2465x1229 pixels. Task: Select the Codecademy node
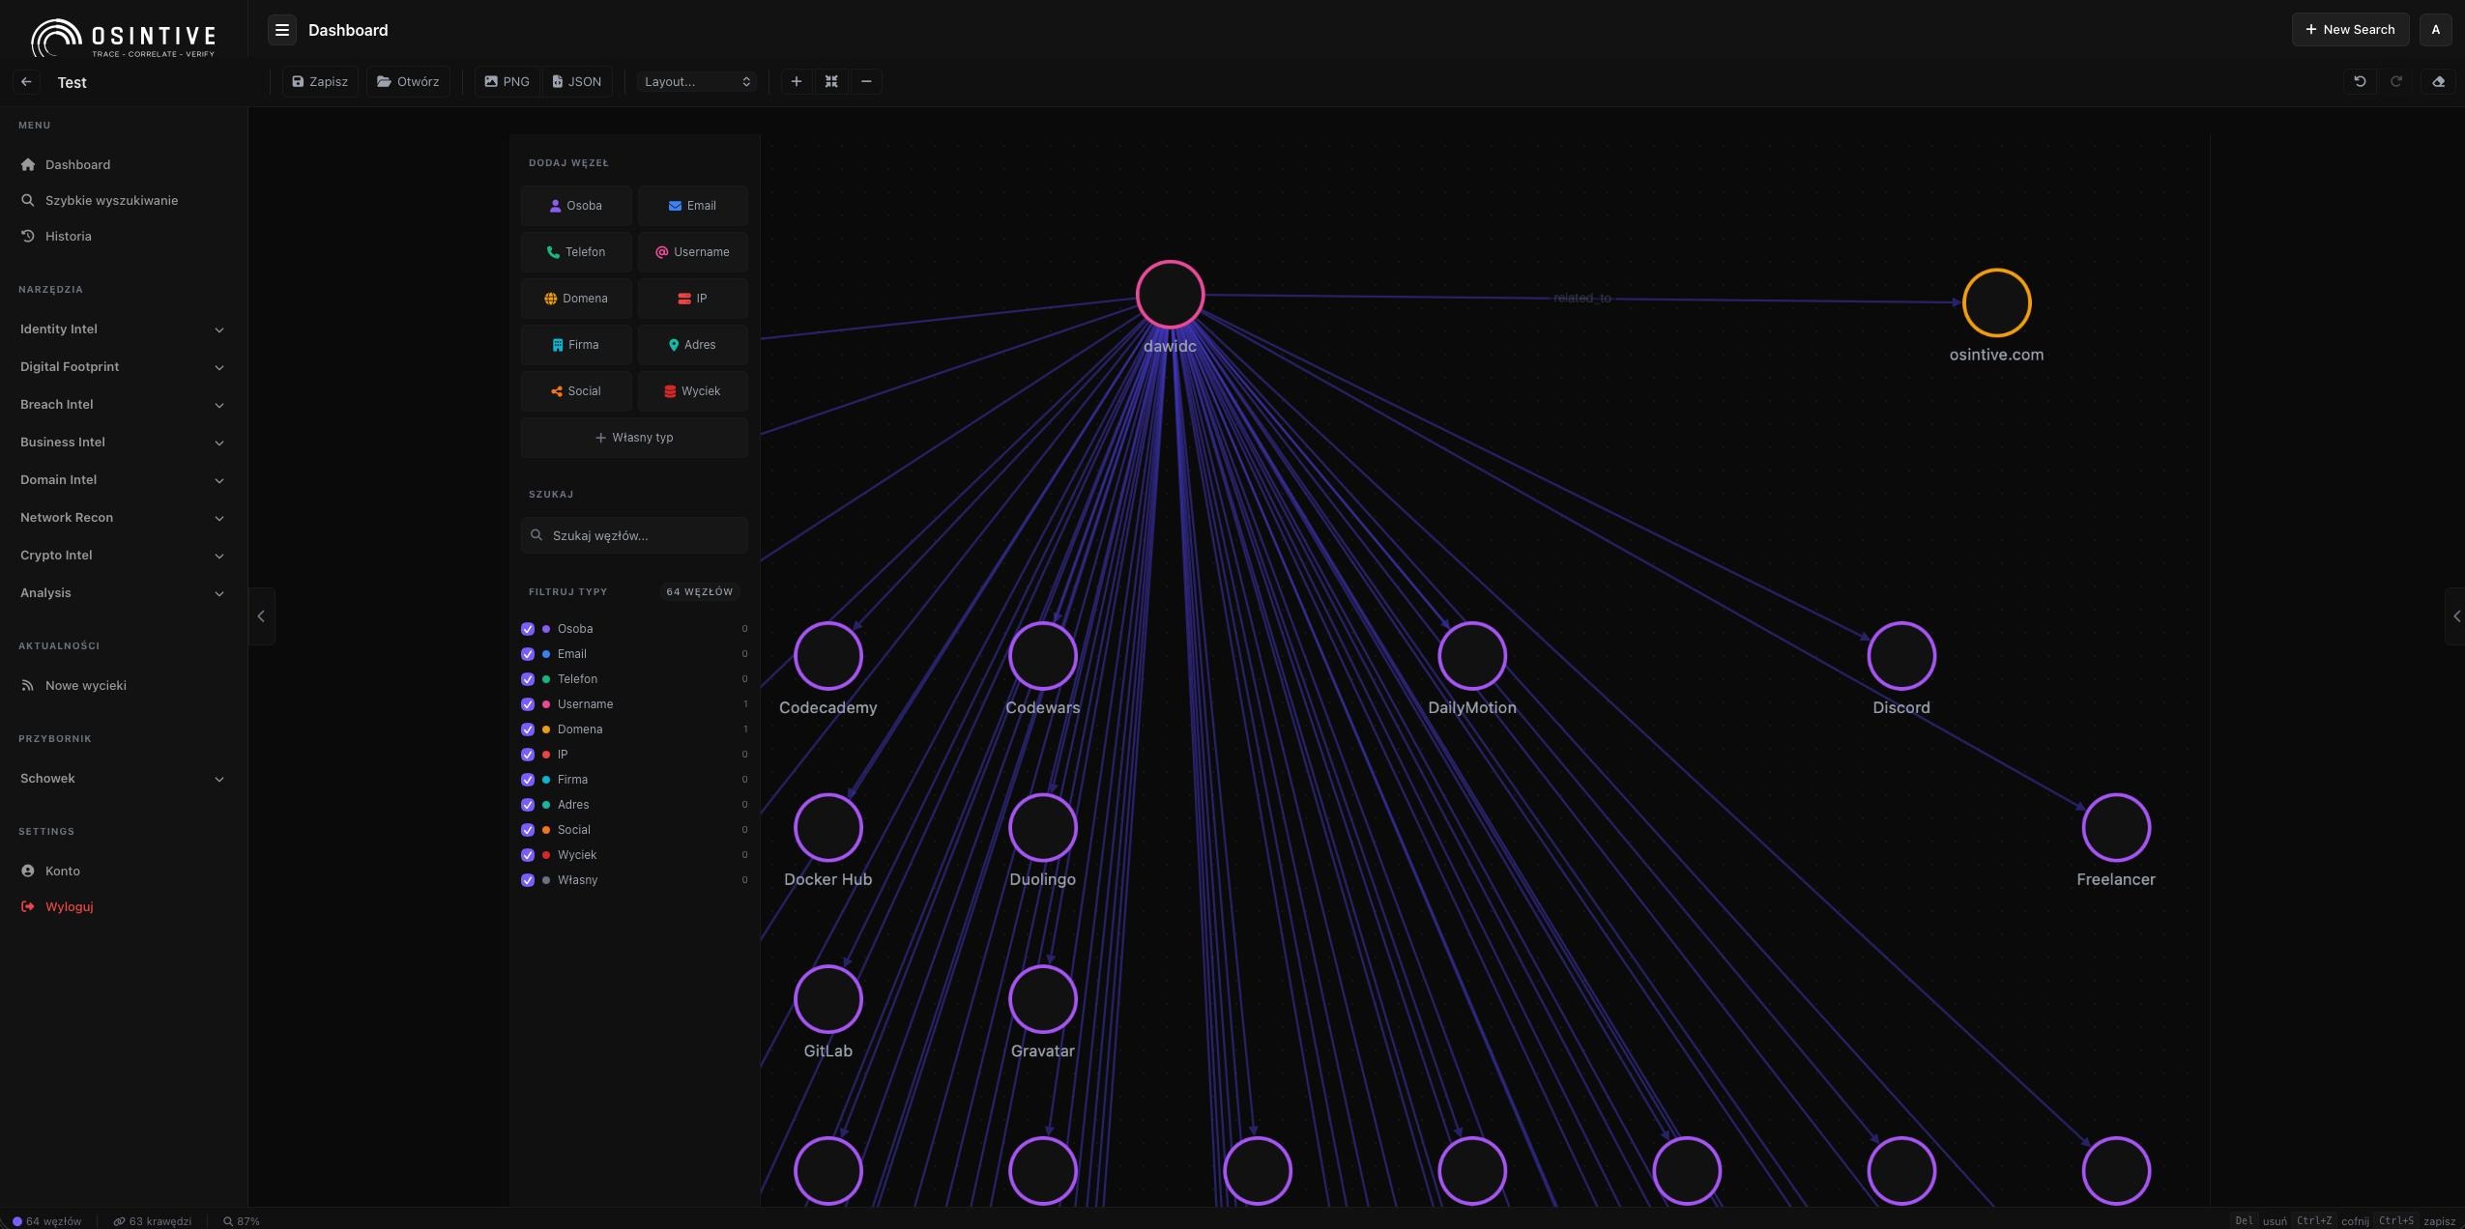(828, 656)
